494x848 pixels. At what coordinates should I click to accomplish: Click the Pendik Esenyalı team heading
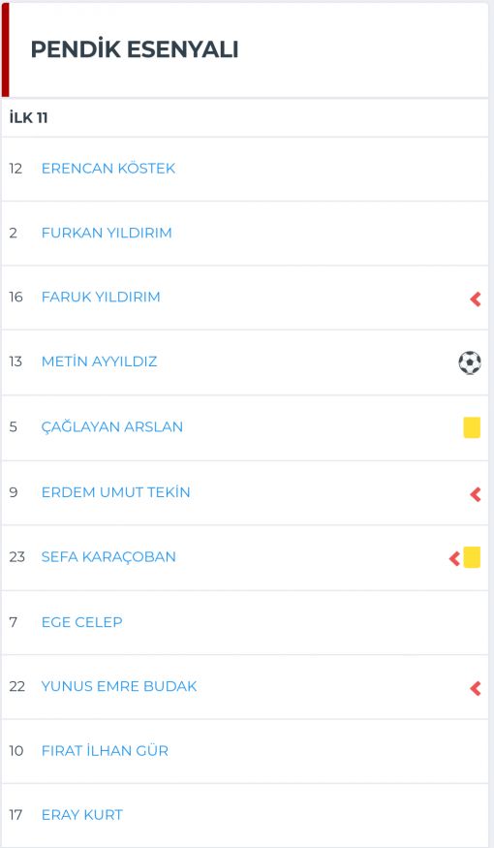point(134,49)
